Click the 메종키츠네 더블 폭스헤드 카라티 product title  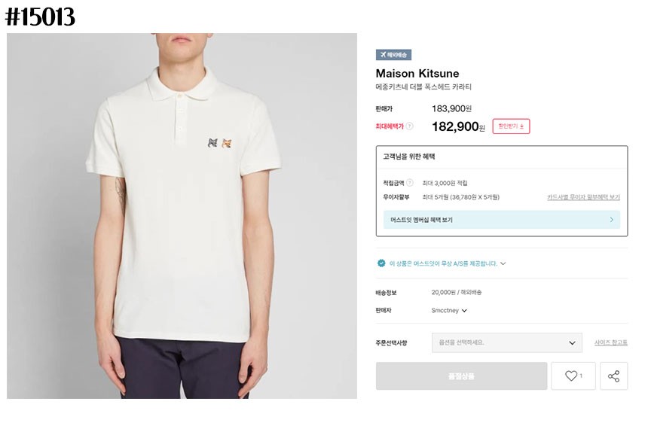pyautogui.click(x=423, y=87)
